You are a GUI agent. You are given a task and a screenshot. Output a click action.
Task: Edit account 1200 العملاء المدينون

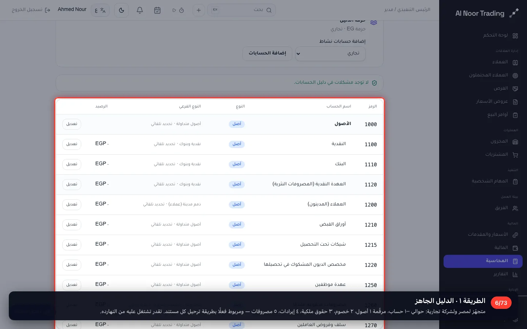[x=72, y=204]
